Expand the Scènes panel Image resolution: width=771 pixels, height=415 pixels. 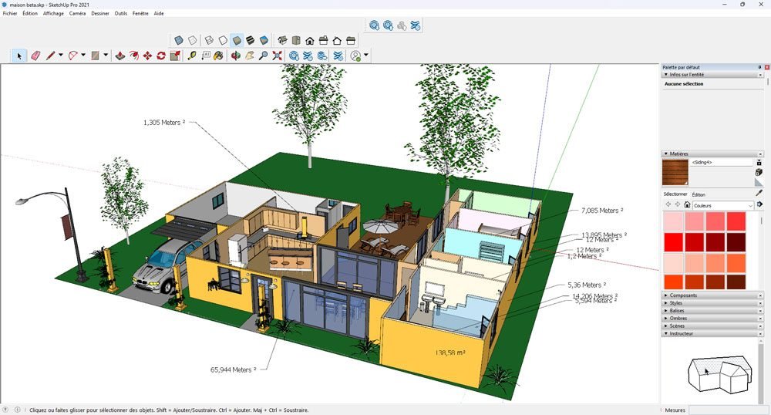click(x=712, y=326)
